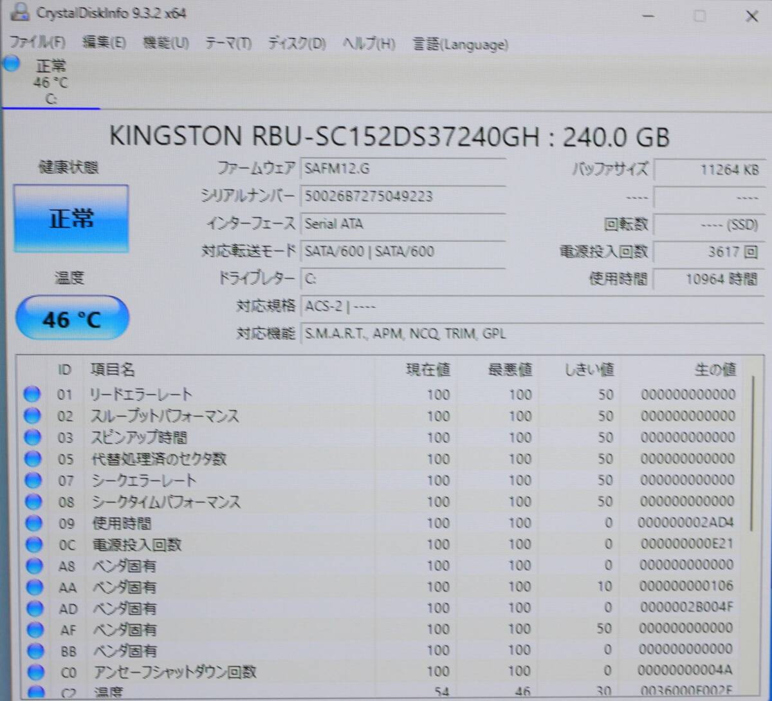Click the 最悪値 column header
772x701 pixels.
[x=510, y=369]
